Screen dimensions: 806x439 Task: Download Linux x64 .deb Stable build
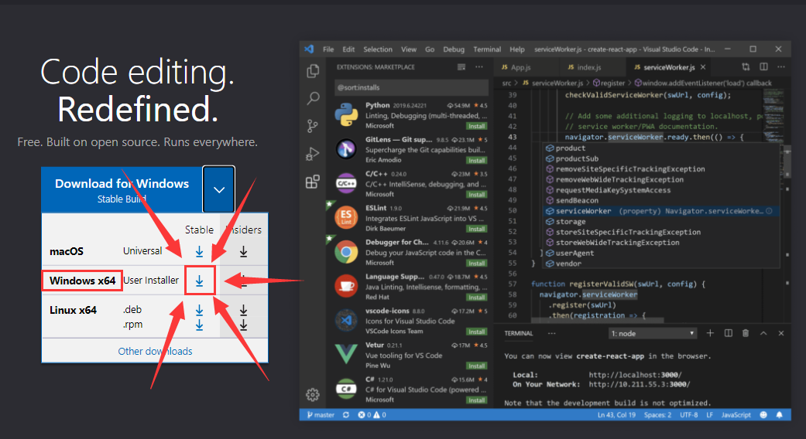point(200,310)
